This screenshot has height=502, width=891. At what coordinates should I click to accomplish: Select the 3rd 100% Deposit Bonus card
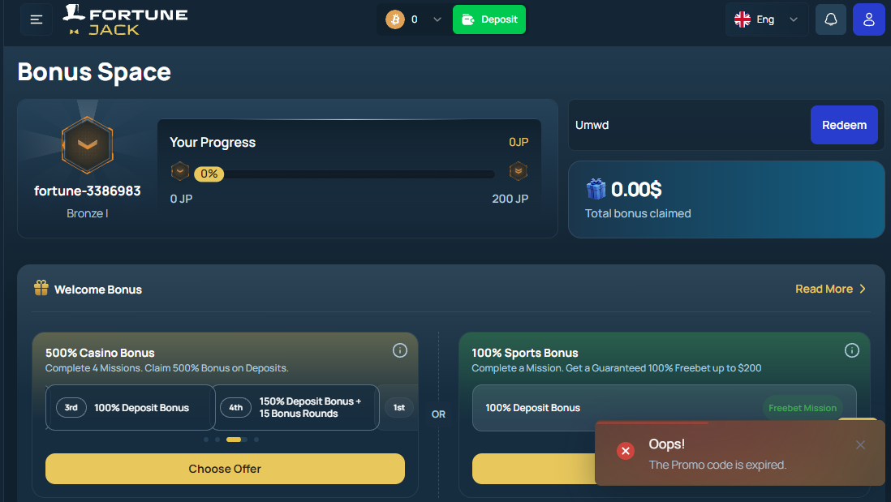pos(130,408)
